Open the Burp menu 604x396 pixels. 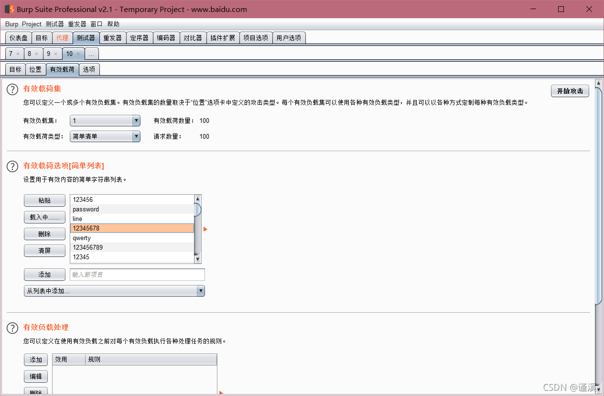point(12,24)
